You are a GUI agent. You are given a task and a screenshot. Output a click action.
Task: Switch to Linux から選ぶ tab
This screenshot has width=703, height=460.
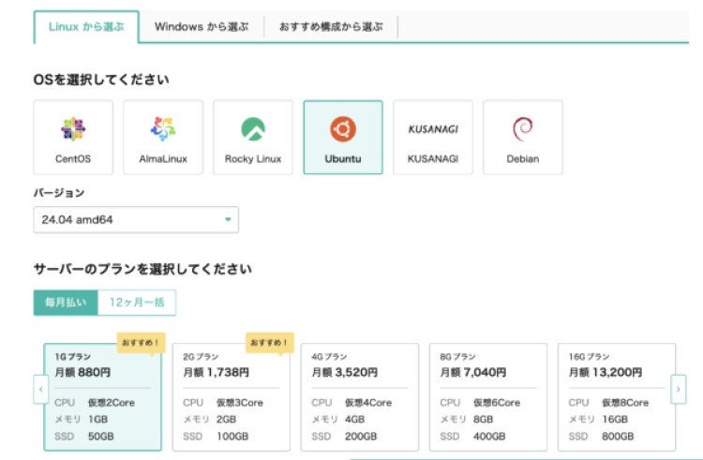point(86,27)
